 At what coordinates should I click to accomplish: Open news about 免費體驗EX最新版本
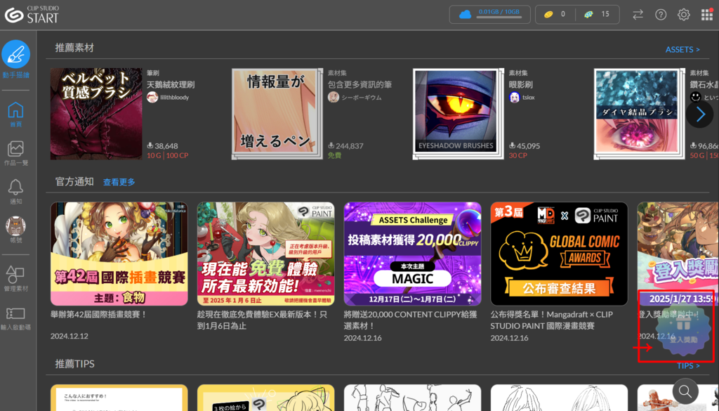[263, 320]
